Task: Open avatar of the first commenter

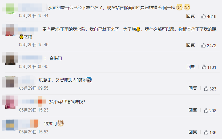Action: pyautogui.click(x=10, y=9)
